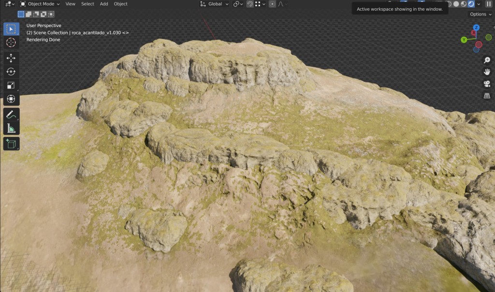Select the Cursor tool in the toolbar
The image size is (495, 292).
coord(11,43)
